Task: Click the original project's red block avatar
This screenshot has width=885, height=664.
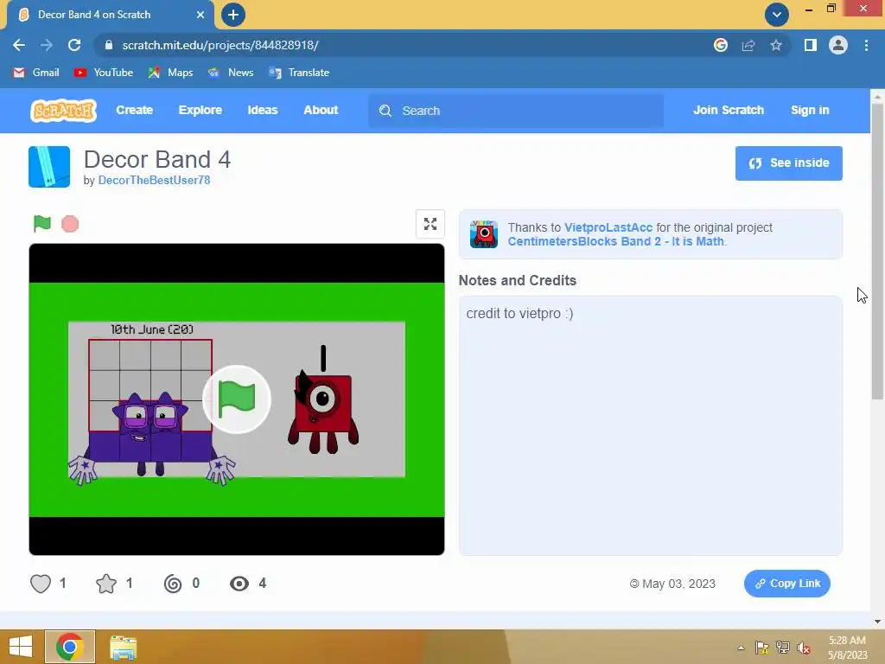Action: pos(484,234)
